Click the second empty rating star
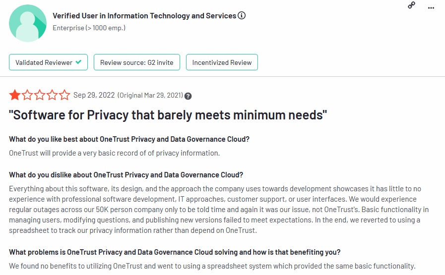The image size is (445, 275). 28,95
